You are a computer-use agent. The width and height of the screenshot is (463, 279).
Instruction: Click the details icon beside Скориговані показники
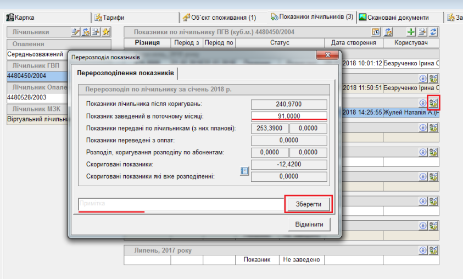245,171
